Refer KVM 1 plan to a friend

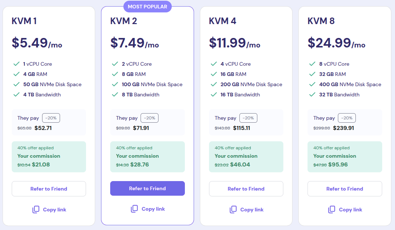[x=49, y=189]
